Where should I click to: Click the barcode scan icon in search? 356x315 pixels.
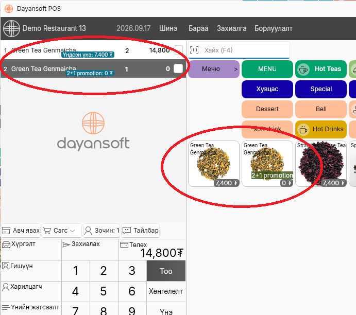[194, 50]
